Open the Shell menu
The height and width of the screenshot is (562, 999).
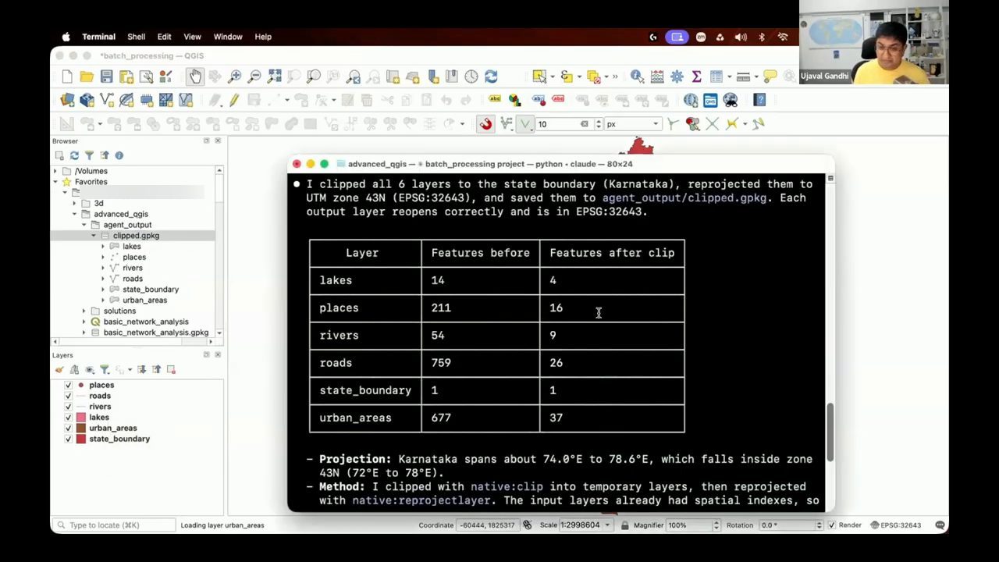136,37
